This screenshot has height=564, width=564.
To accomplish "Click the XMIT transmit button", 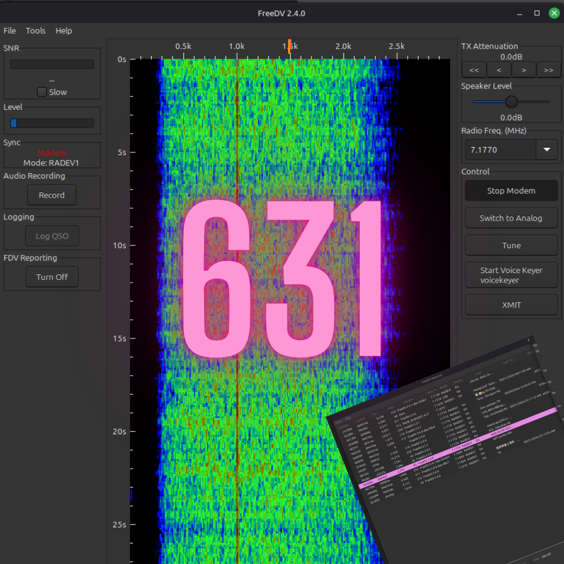I will coord(511,305).
